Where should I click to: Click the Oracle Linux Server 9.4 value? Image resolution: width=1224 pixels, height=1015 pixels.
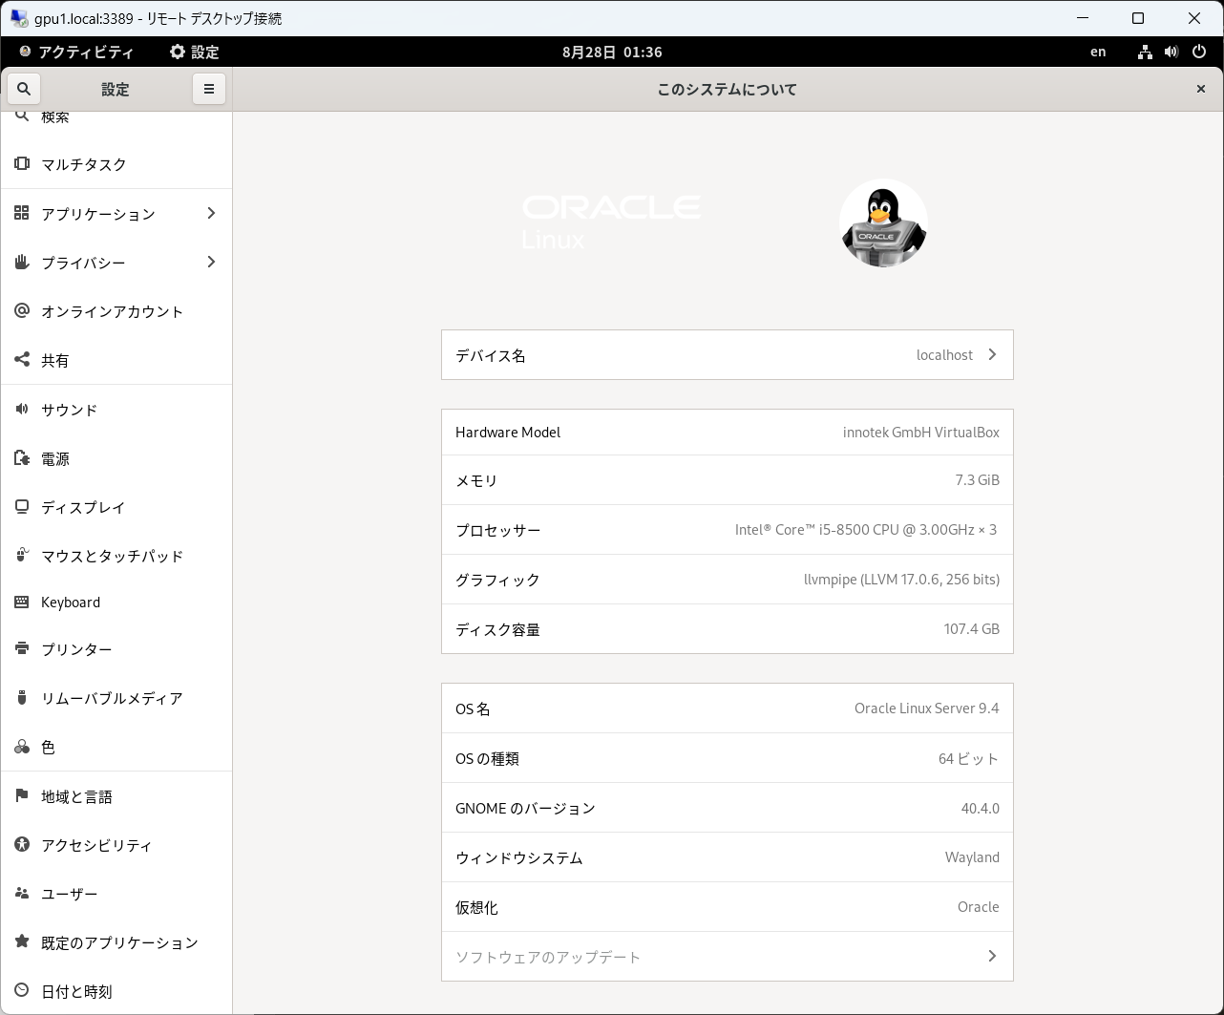[926, 708]
